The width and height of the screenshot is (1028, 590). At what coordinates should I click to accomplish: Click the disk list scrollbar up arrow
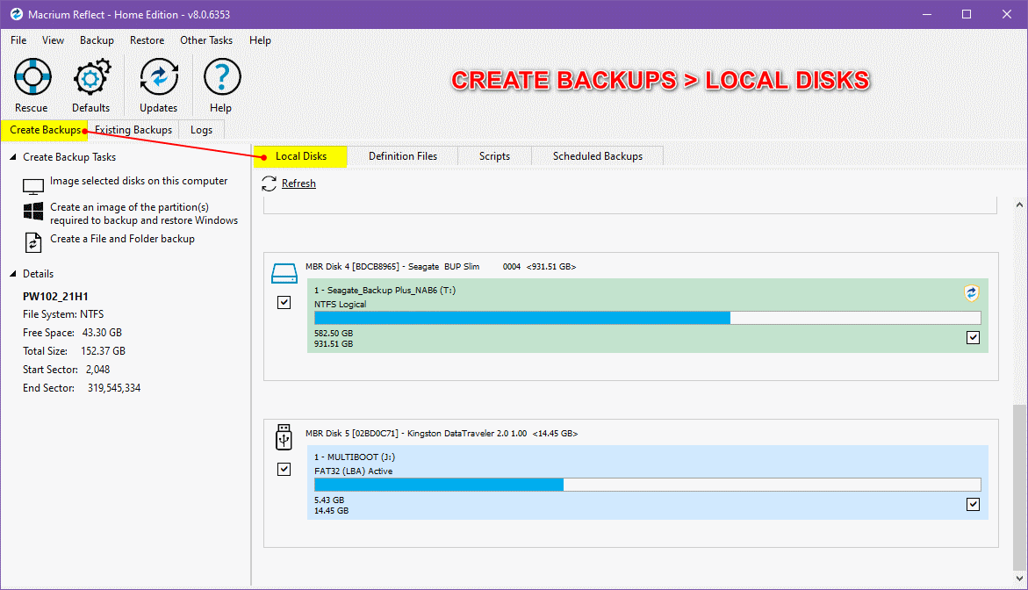[x=1019, y=205]
